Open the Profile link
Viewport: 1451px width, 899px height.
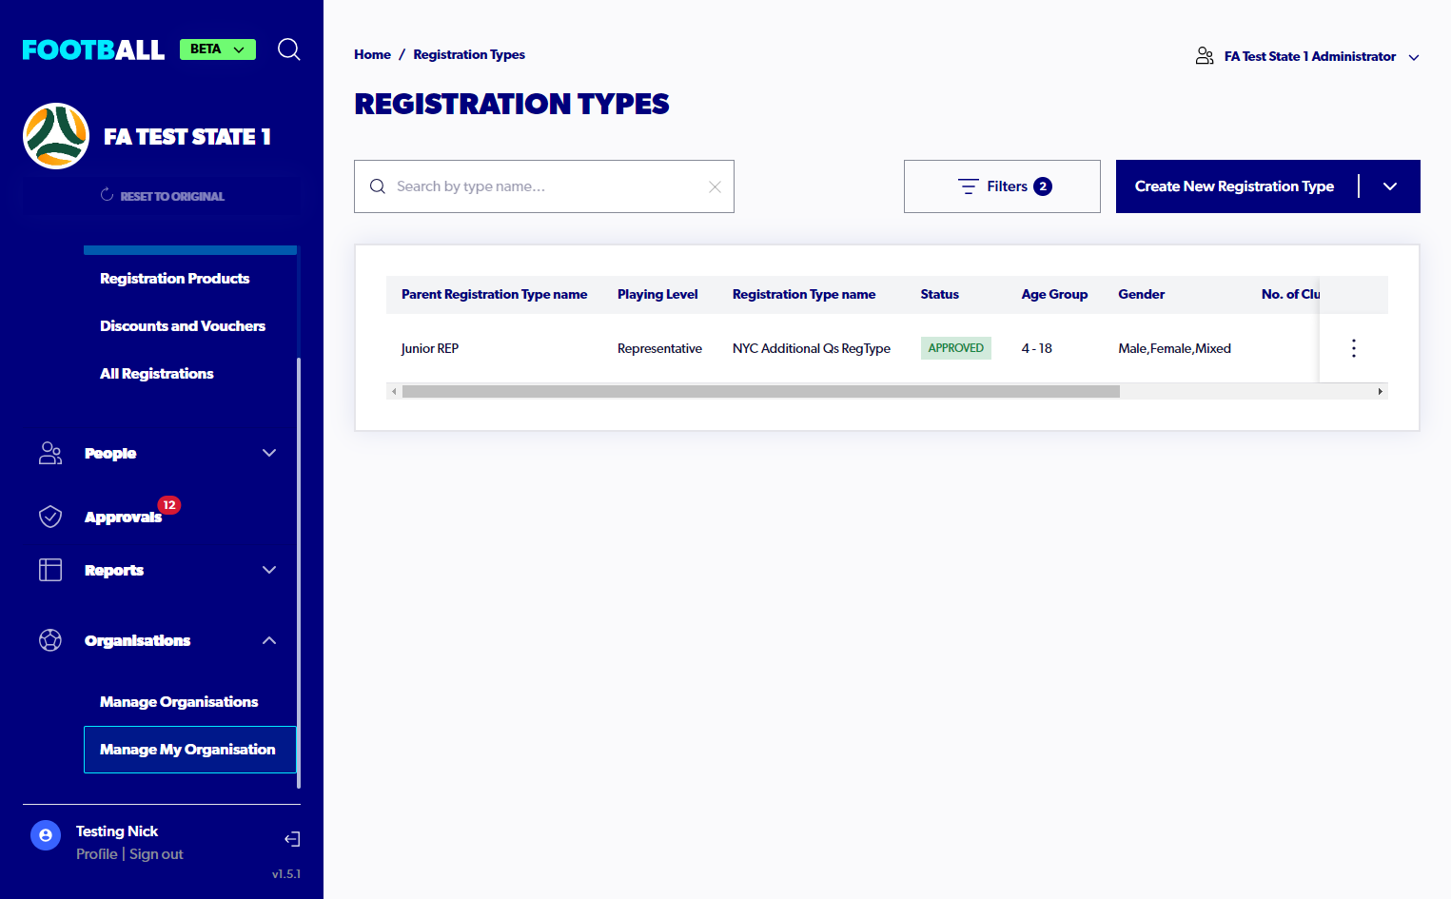click(x=97, y=854)
